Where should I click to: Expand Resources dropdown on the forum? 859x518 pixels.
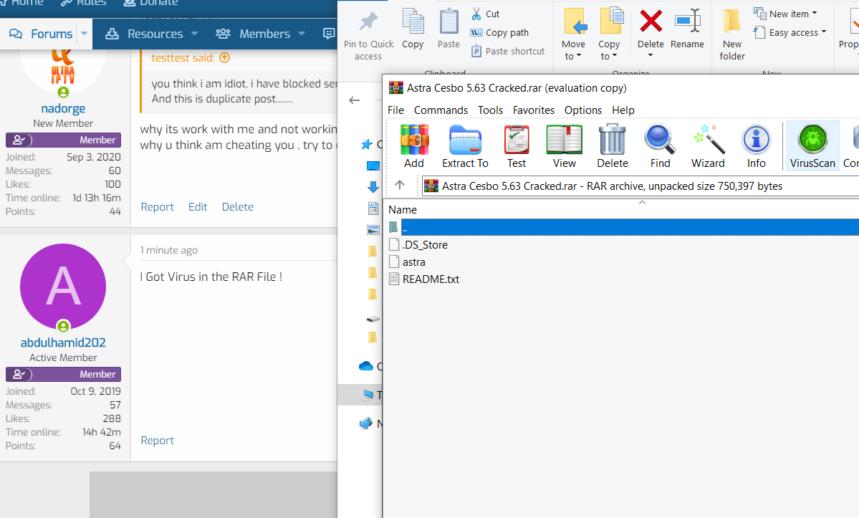coord(194,34)
